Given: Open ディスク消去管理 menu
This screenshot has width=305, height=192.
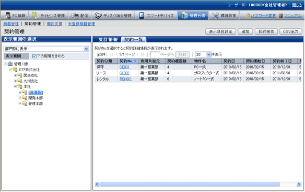Looking at the screenshot, I should (x=113, y=16).
